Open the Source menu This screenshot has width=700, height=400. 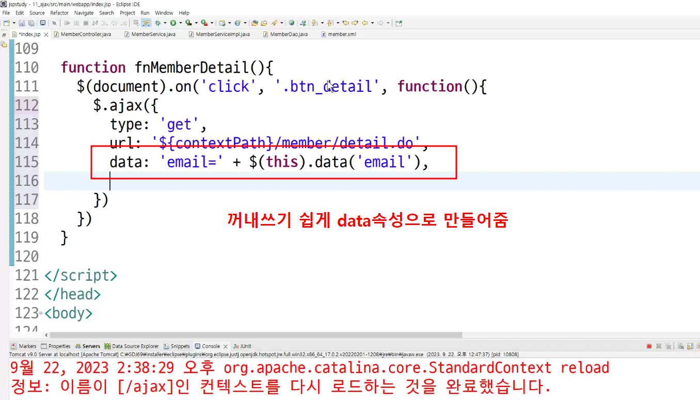tap(37, 13)
